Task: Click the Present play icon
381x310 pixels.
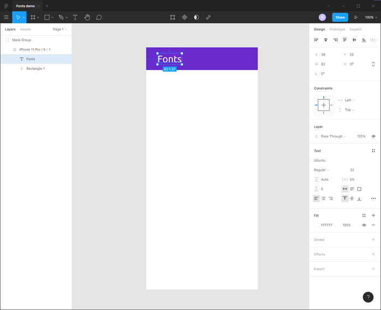Action: (356, 17)
